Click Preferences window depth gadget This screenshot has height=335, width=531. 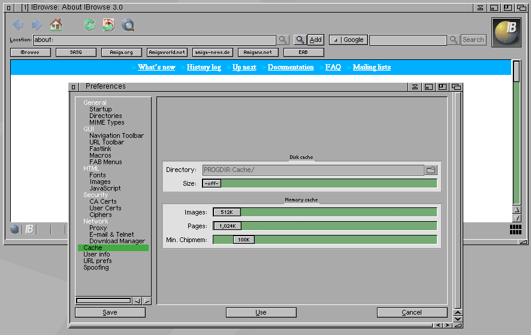[x=456, y=87]
